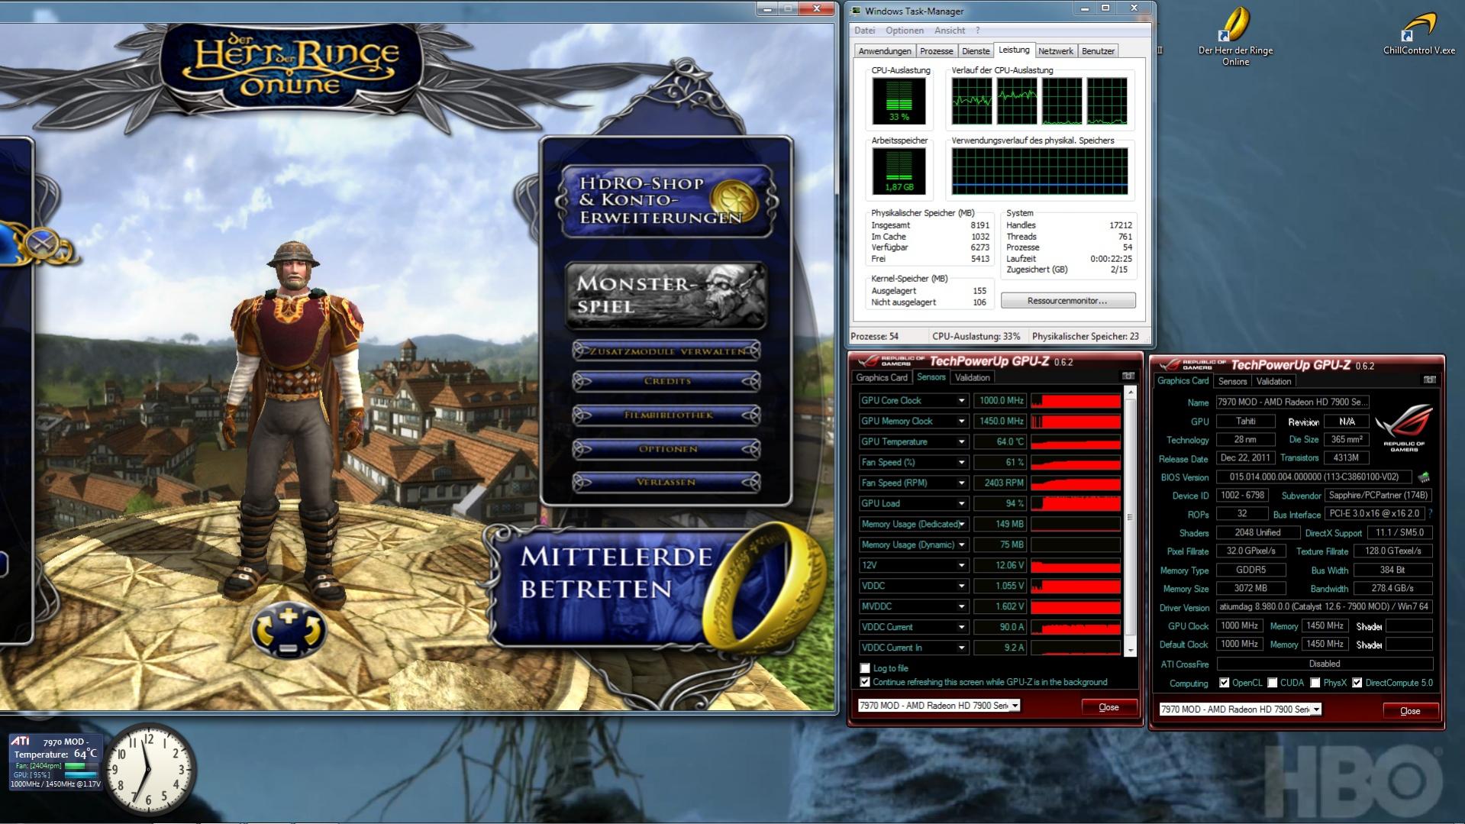Viewport: 1465px width, 824px height.
Task: Switch to the Dienste tab
Action: (x=975, y=51)
